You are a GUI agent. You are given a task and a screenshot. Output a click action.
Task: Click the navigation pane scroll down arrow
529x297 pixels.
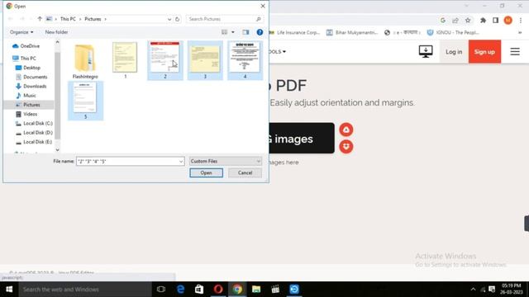point(57,150)
